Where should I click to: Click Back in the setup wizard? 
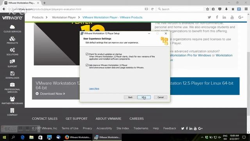[x=130, y=97]
